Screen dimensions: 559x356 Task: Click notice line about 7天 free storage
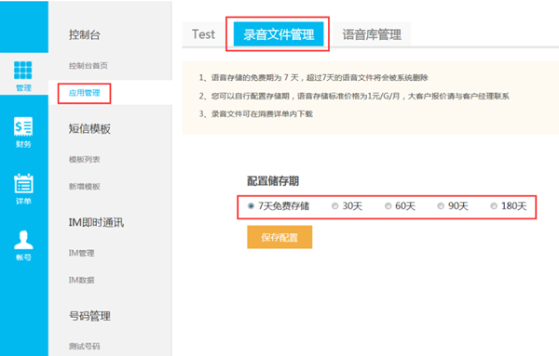pos(314,77)
